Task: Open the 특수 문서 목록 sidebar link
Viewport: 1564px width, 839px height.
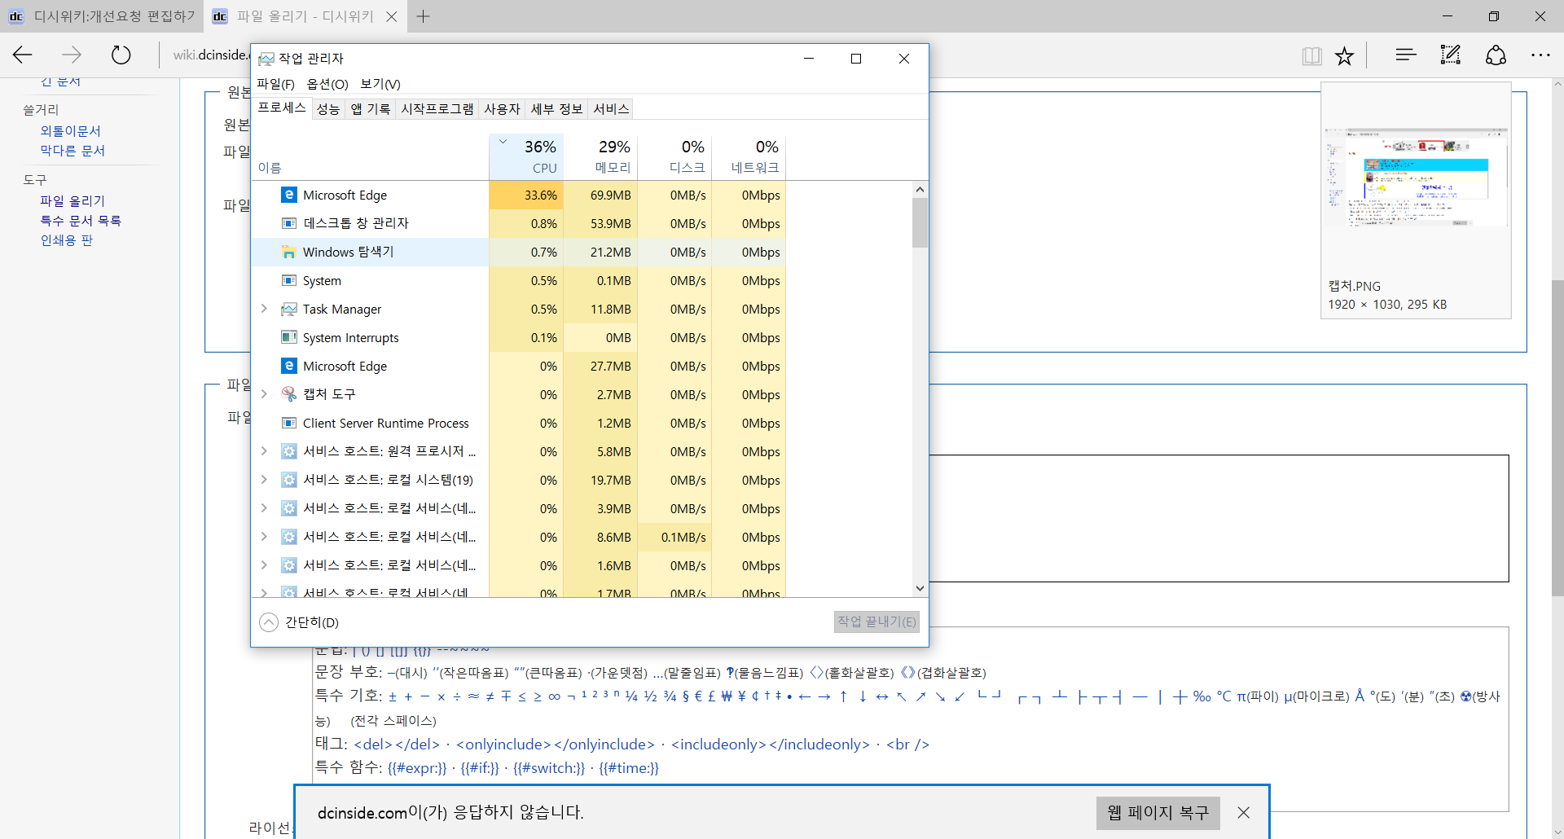Action: click(81, 221)
